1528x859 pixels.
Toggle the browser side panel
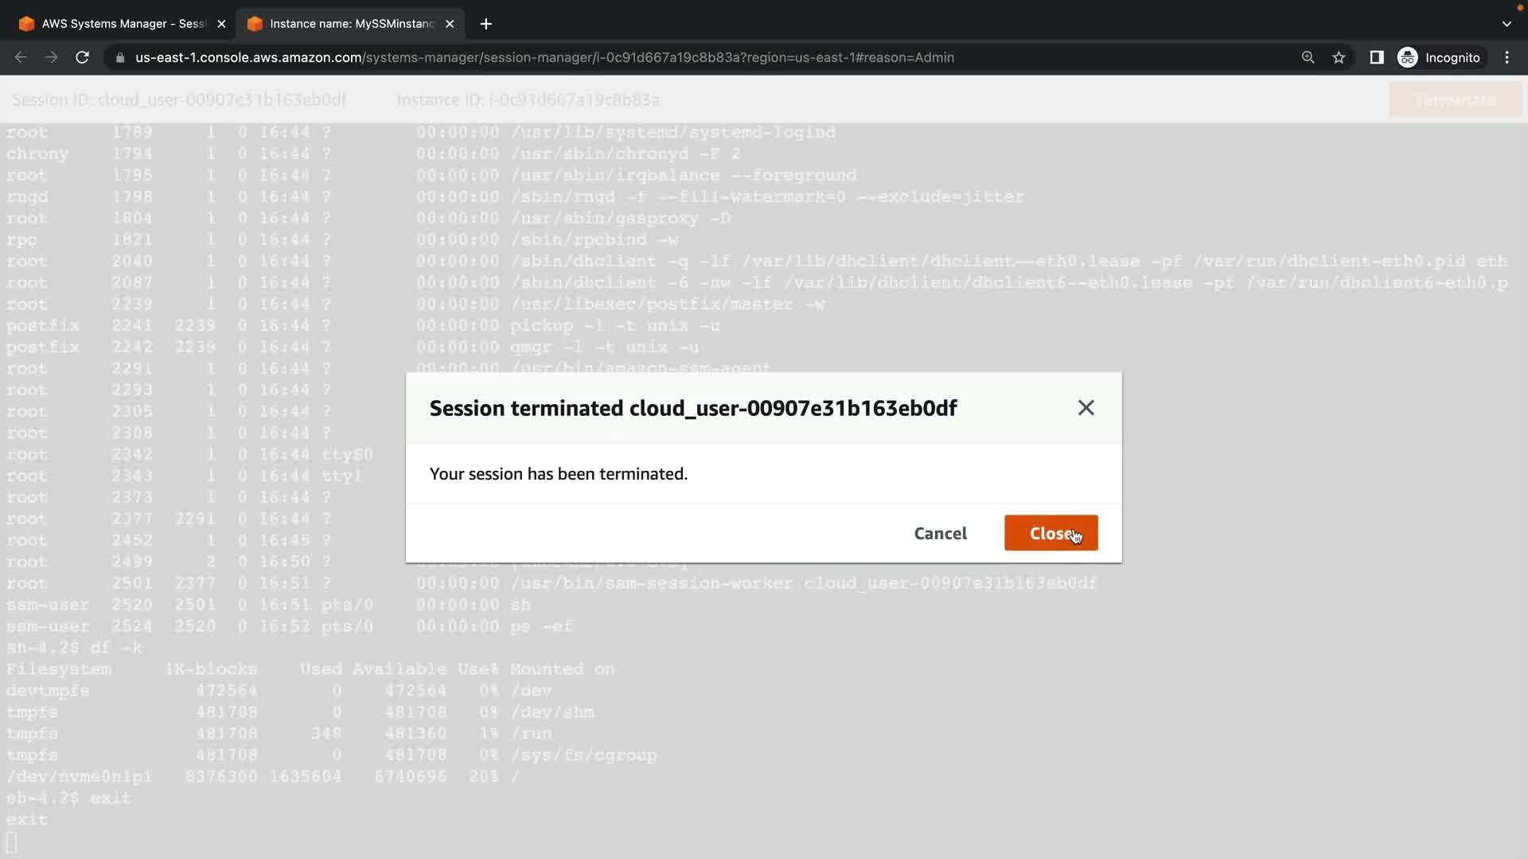coord(1376,57)
